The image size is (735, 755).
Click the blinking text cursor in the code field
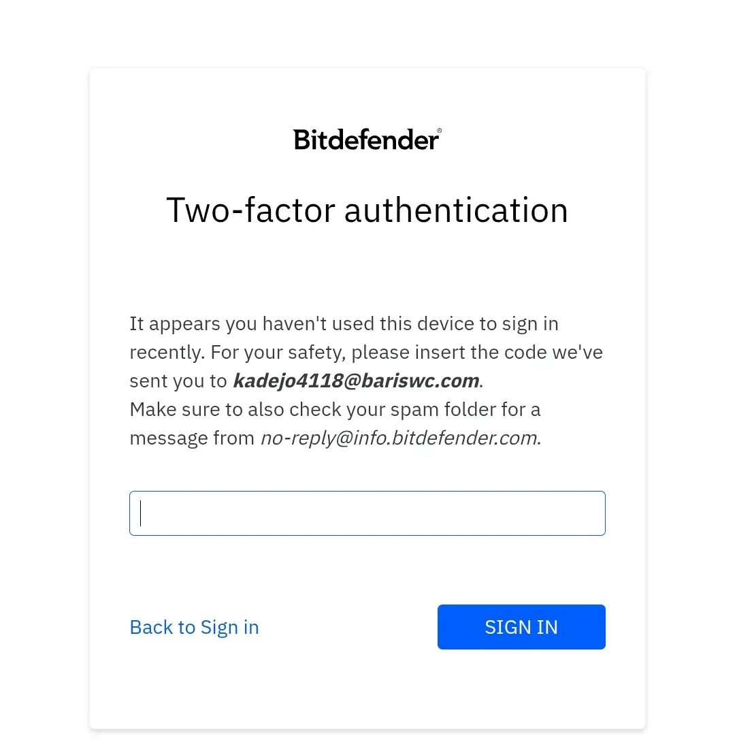pos(141,513)
